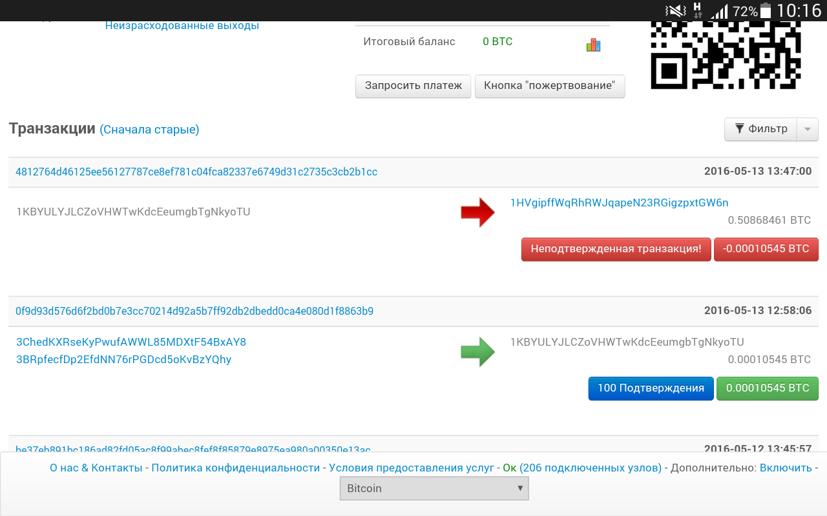Enable advanced mode via Включить link
Viewport: 827px width, 516px height.
786,468
